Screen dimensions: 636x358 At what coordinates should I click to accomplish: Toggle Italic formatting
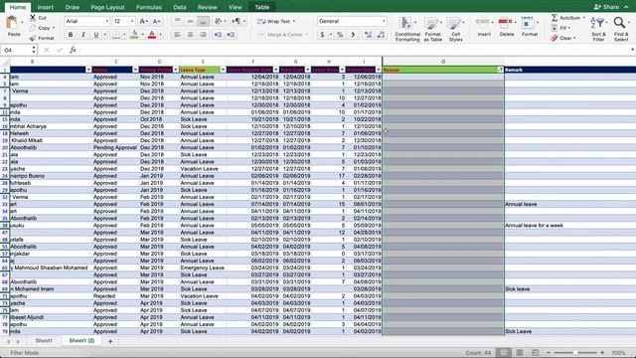(x=83, y=35)
